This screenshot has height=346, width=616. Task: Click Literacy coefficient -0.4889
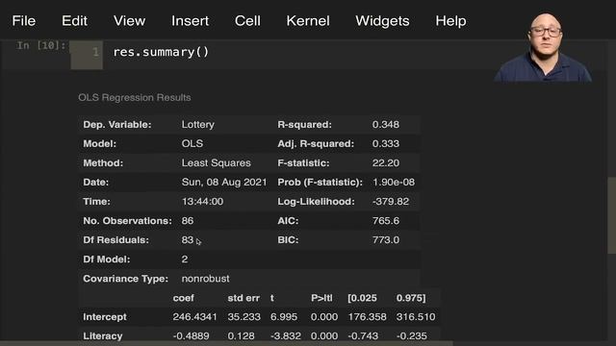tap(191, 336)
